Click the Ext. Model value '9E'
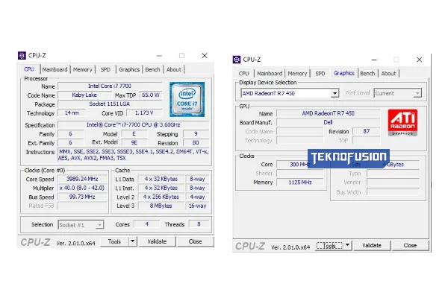448x298 pixels. (x=134, y=142)
